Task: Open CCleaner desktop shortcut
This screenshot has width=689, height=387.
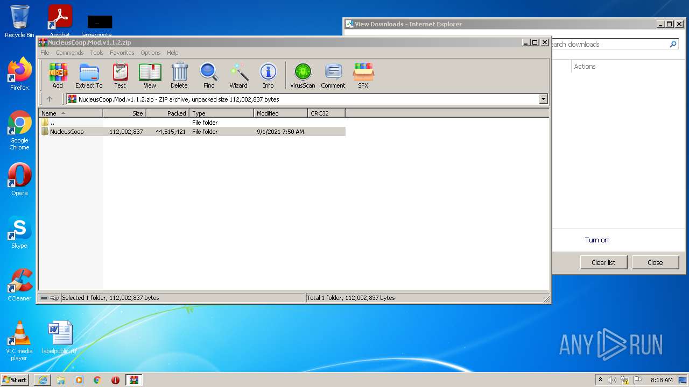Action: pyautogui.click(x=19, y=285)
